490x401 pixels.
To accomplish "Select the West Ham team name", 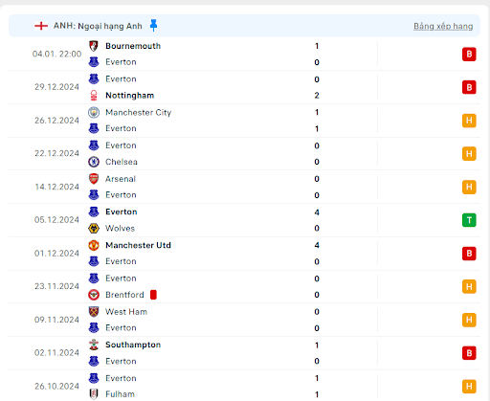I will [126, 312].
